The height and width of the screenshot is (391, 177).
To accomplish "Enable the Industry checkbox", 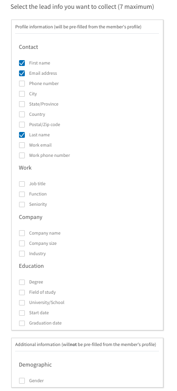I will click(x=22, y=254).
